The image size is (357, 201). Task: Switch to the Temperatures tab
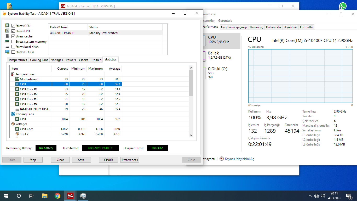(18, 60)
